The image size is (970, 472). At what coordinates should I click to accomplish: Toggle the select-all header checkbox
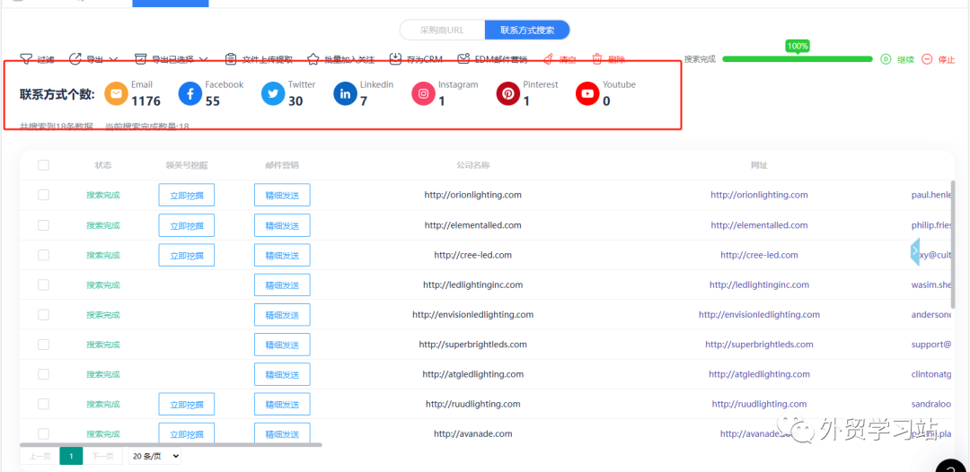coord(43,165)
